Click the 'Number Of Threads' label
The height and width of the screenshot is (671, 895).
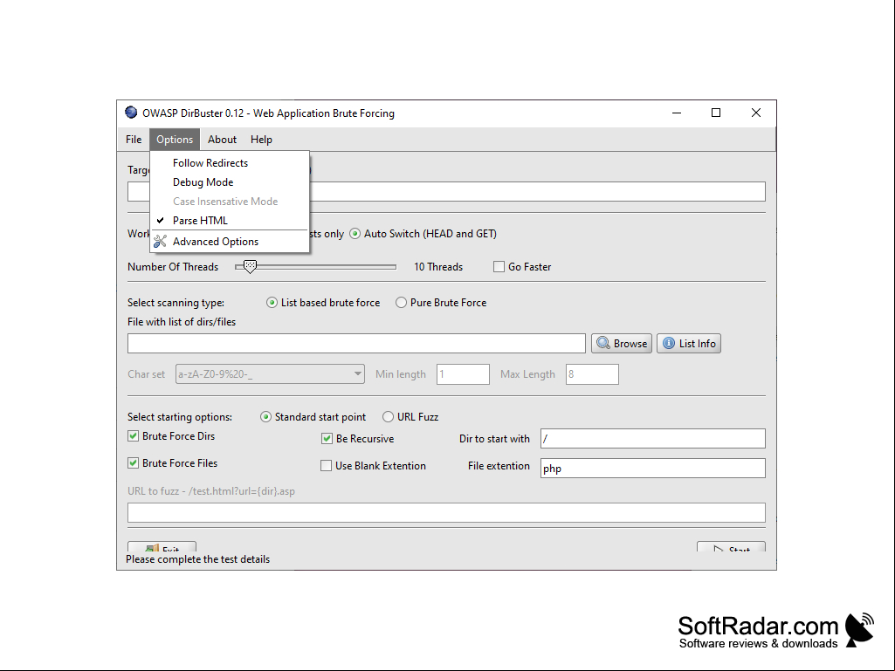pyautogui.click(x=173, y=267)
